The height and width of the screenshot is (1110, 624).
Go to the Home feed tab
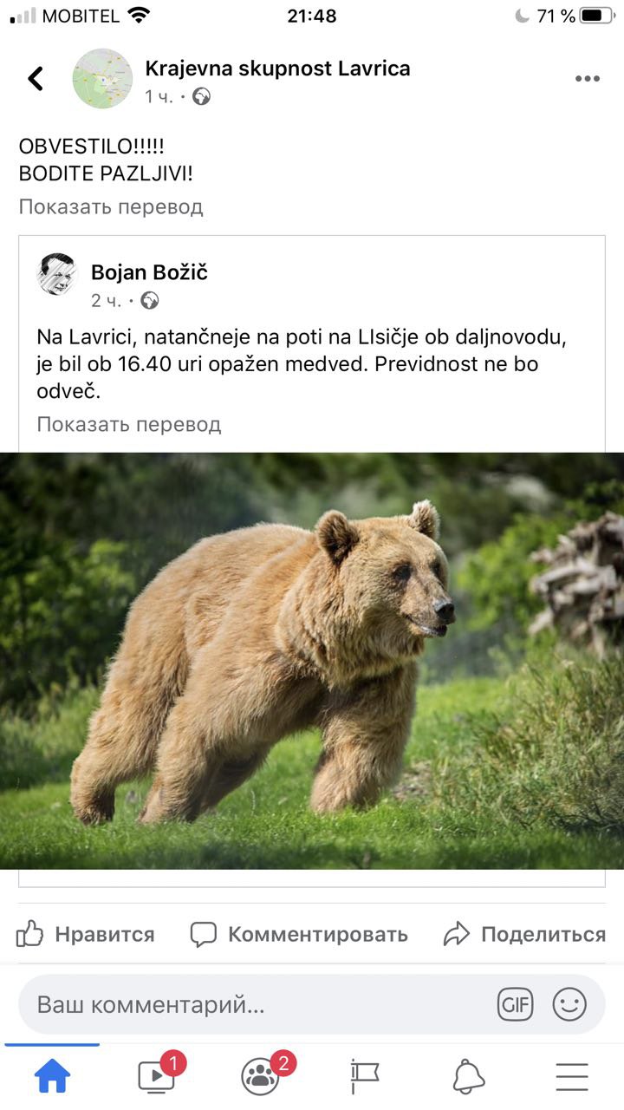click(x=52, y=1076)
